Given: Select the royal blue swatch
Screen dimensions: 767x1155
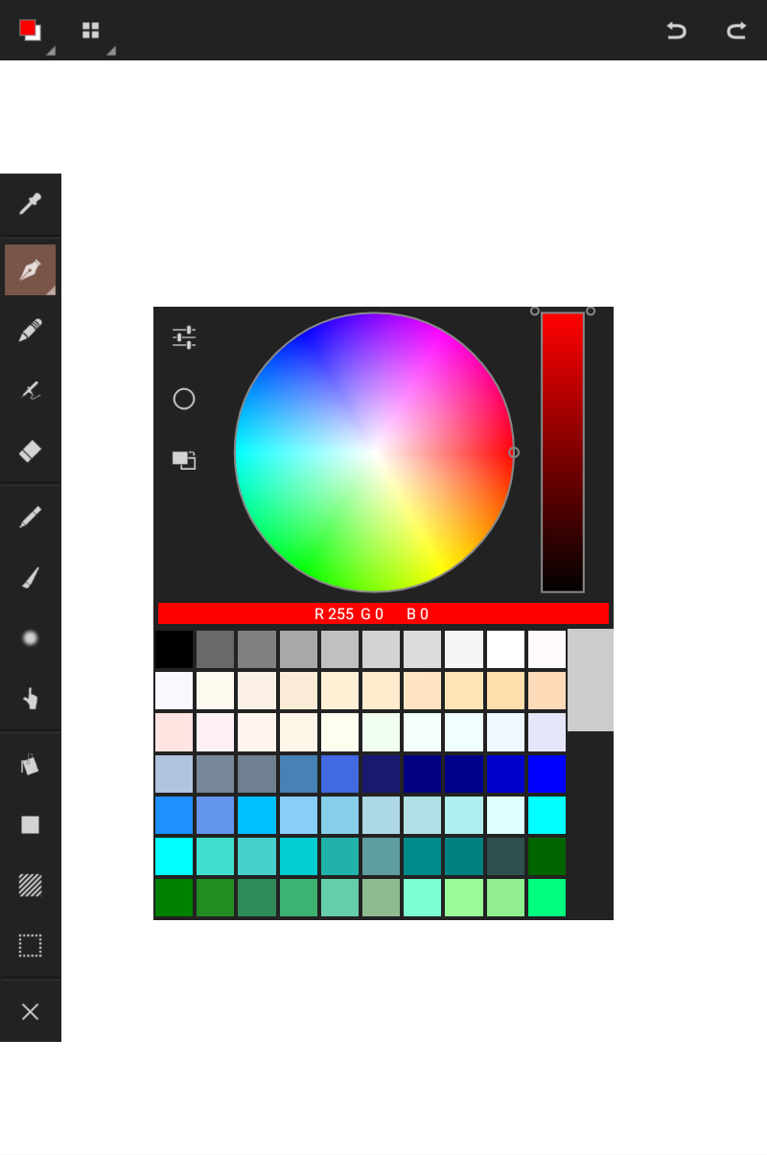Looking at the screenshot, I should pos(339,774).
